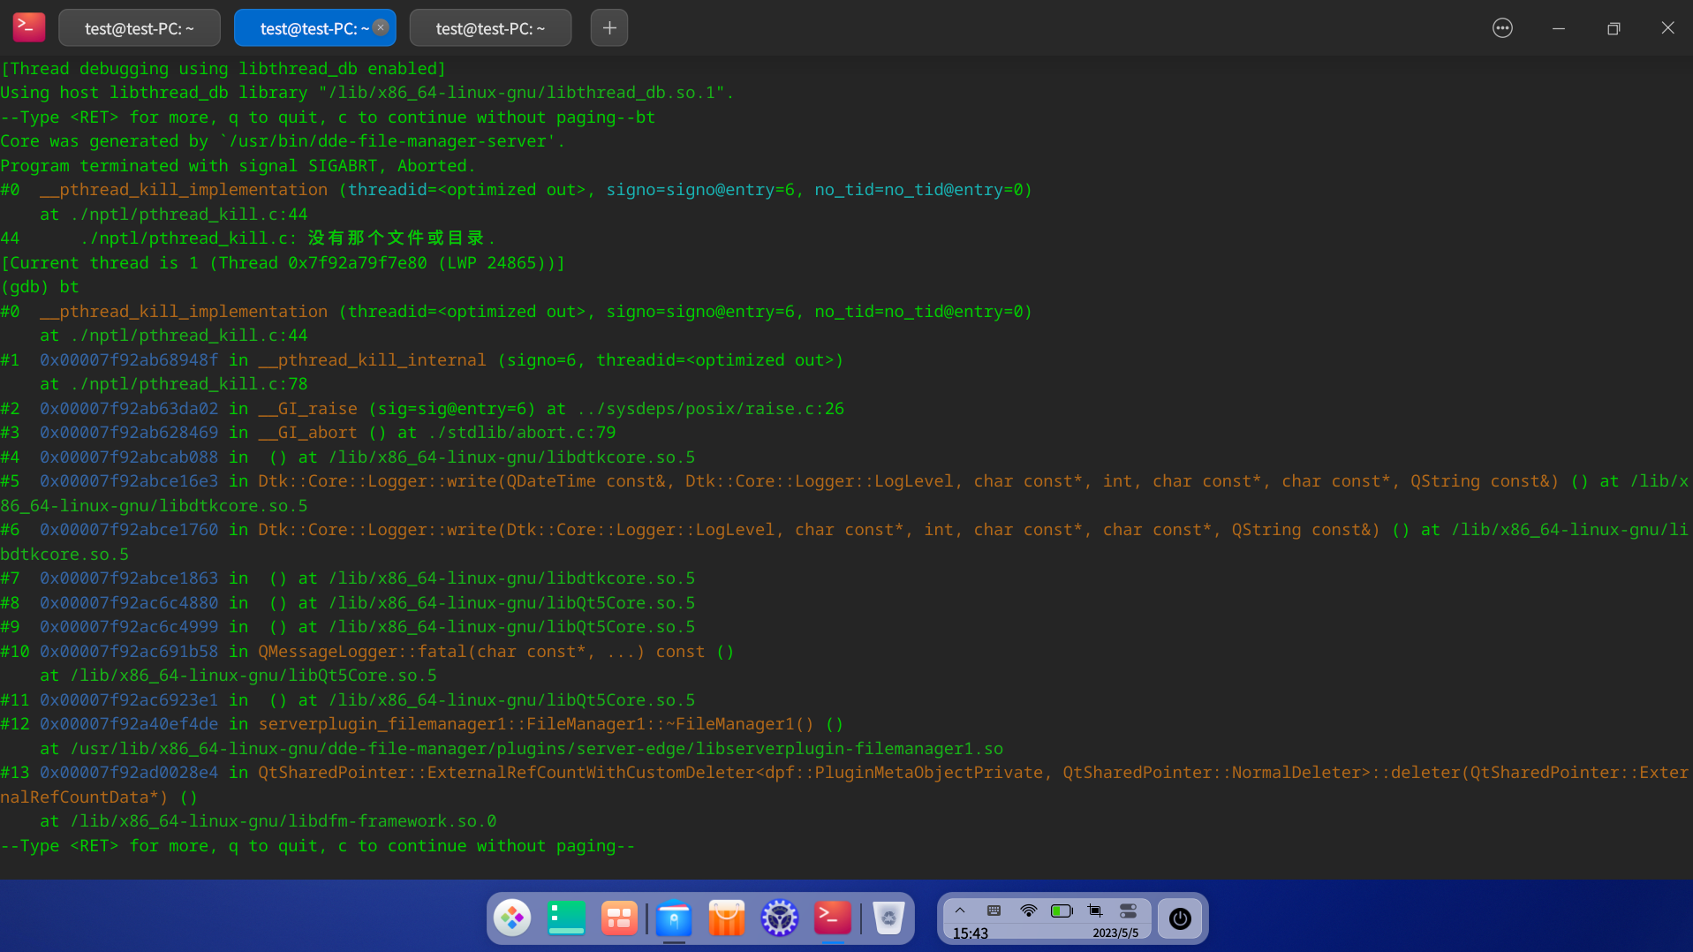Open a new terminal tab with plus
The width and height of the screenshot is (1693, 952).
pyautogui.click(x=608, y=27)
